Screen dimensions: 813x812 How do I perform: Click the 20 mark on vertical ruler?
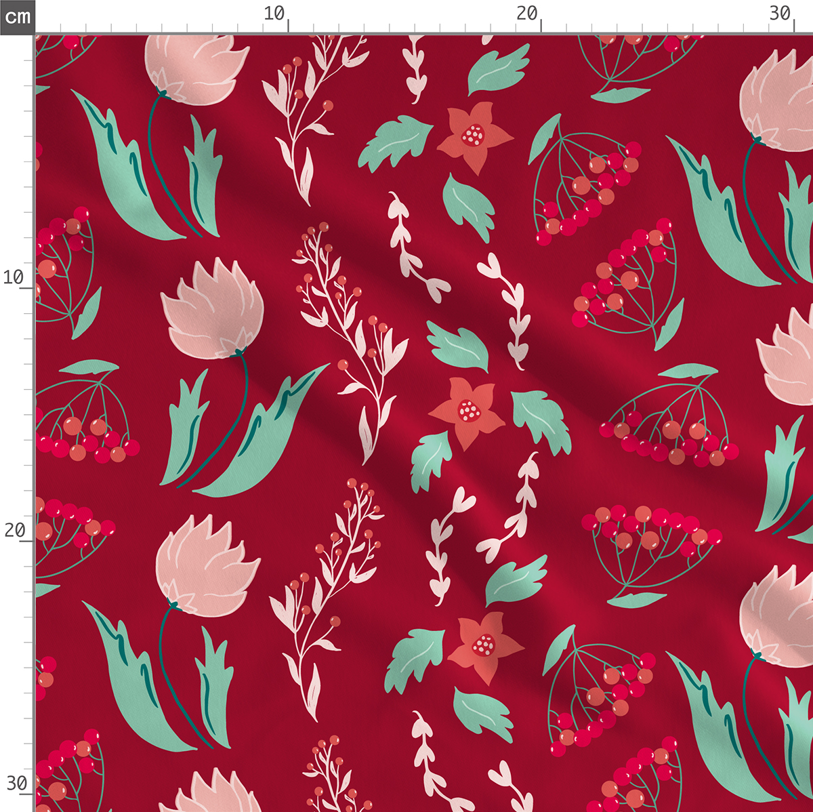[14, 530]
